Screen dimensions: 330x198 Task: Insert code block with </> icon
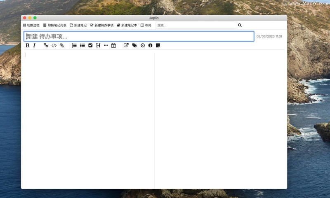click(54, 45)
